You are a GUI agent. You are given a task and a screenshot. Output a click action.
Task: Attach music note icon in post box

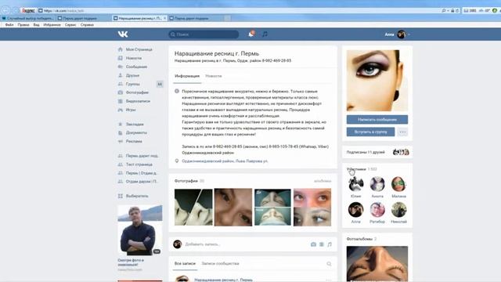(330, 244)
